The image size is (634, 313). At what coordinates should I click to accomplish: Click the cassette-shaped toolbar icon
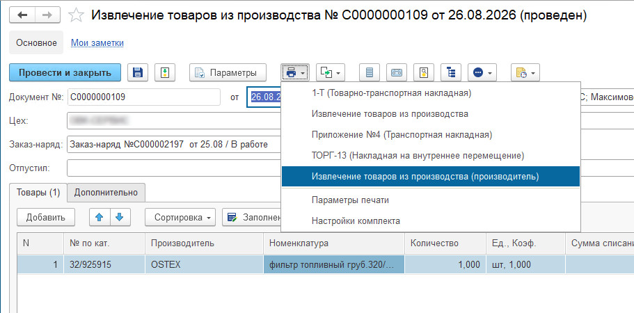[x=396, y=73]
